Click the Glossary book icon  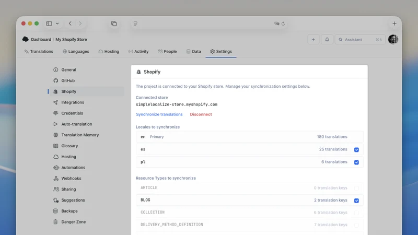[x=55, y=146]
